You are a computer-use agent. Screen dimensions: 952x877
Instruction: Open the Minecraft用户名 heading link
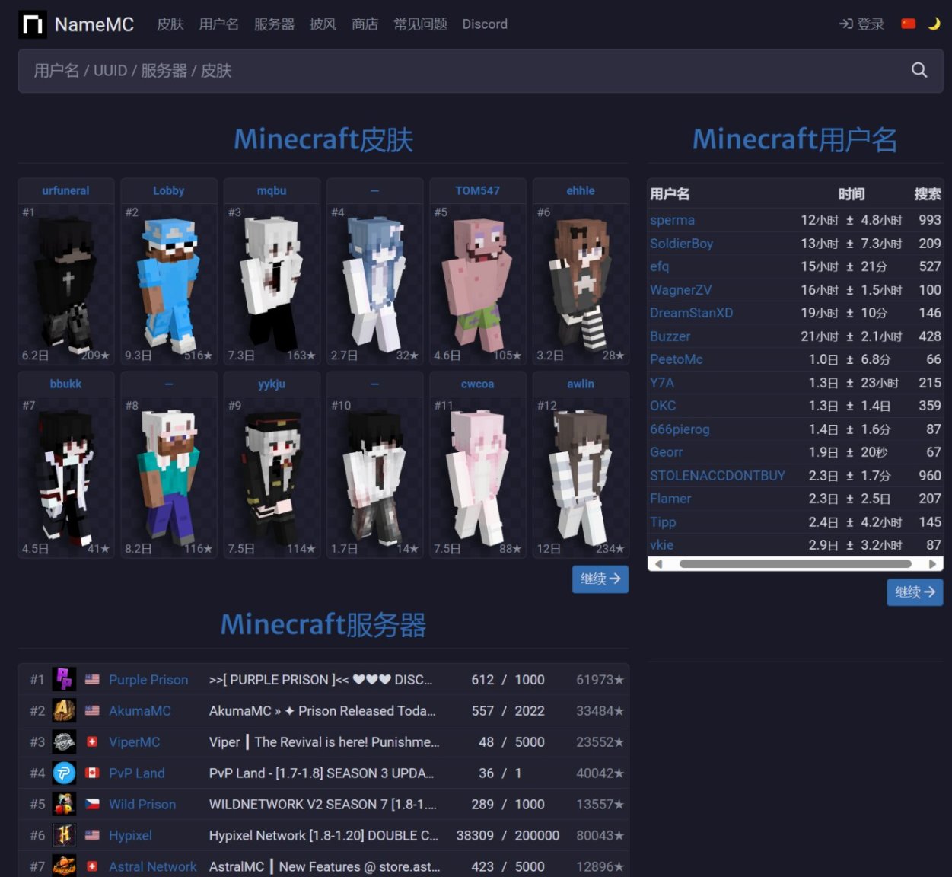click(794, 139)
